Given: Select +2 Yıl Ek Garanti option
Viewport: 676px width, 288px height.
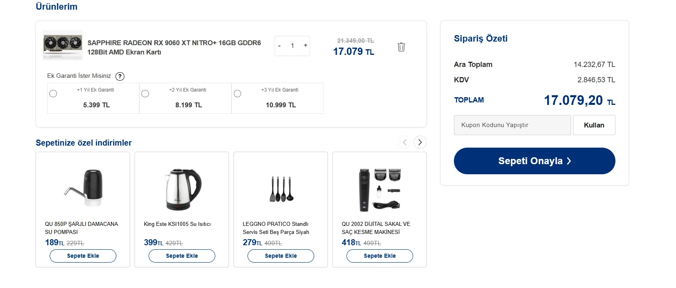Looking at the screenshot, I should pyautogui.click(x=145, y=94).
